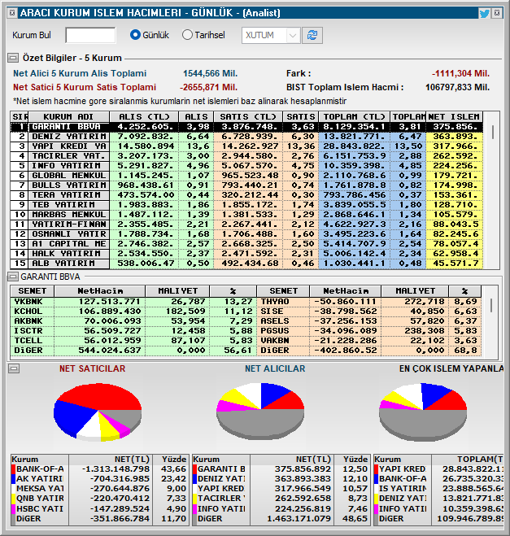Sort by ALIS (TL) column header
The height and width of the screenshot is (536, 510).
click(144, 116)
